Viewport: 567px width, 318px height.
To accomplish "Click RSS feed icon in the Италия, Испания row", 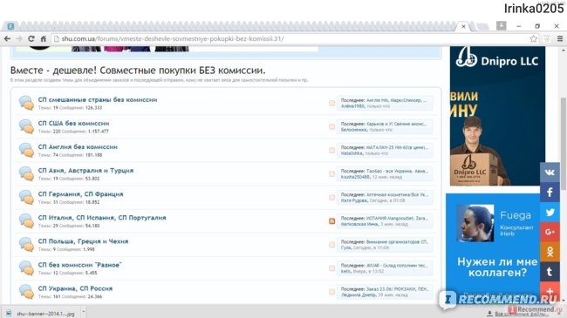I will 332,220.
